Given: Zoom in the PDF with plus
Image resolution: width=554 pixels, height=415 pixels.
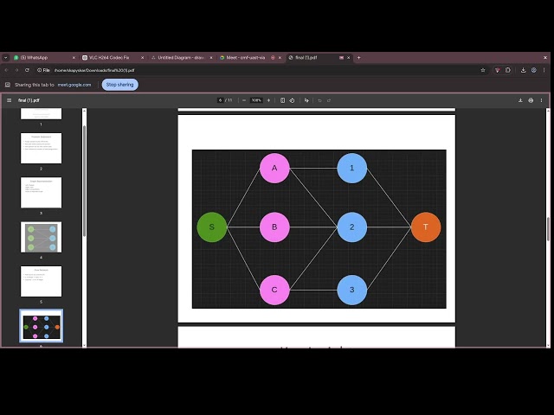Looking at the screenshot, I should [x=268, y=100].
